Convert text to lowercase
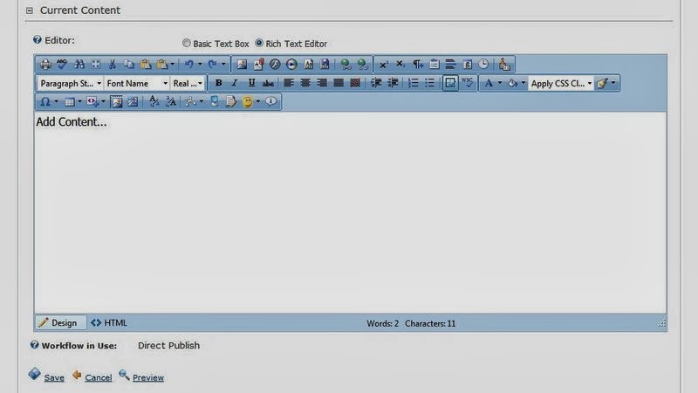 coord(154,101)
